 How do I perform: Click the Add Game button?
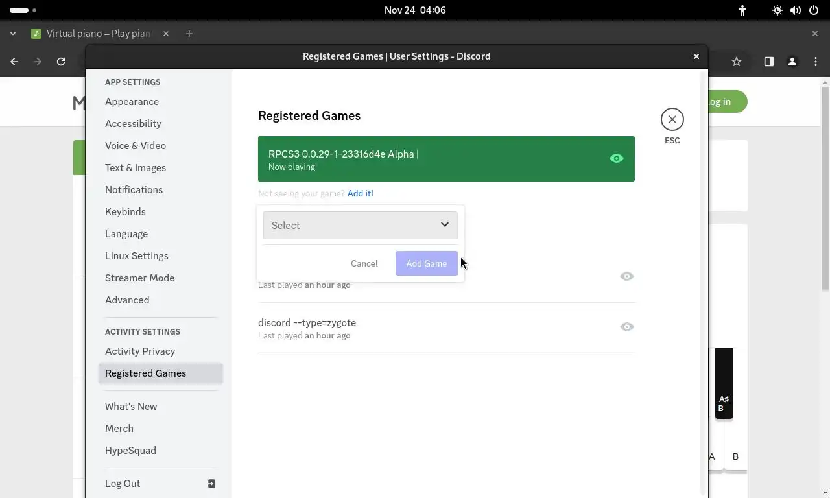click(x=426, y=263)
